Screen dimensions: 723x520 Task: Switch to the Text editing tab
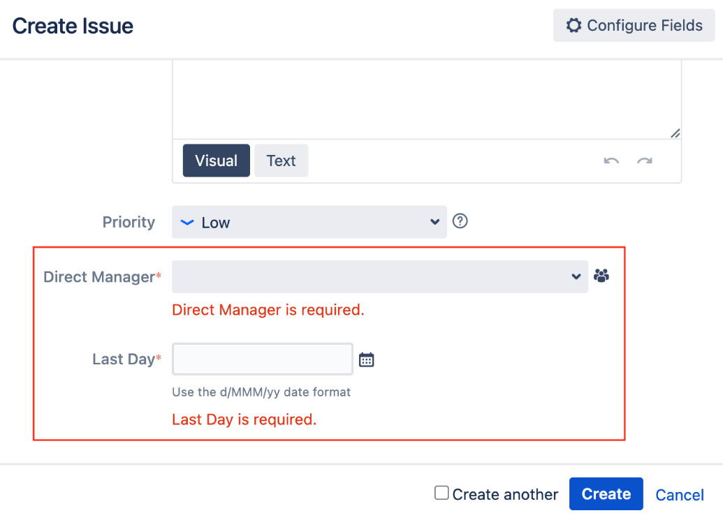281,160
